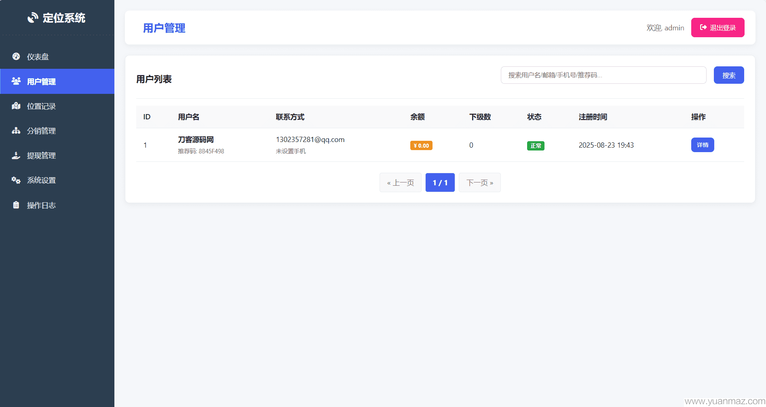Click the 欢迎, admin greeting text
This screenshot has height=407, width=766.
tap(665, 28)
